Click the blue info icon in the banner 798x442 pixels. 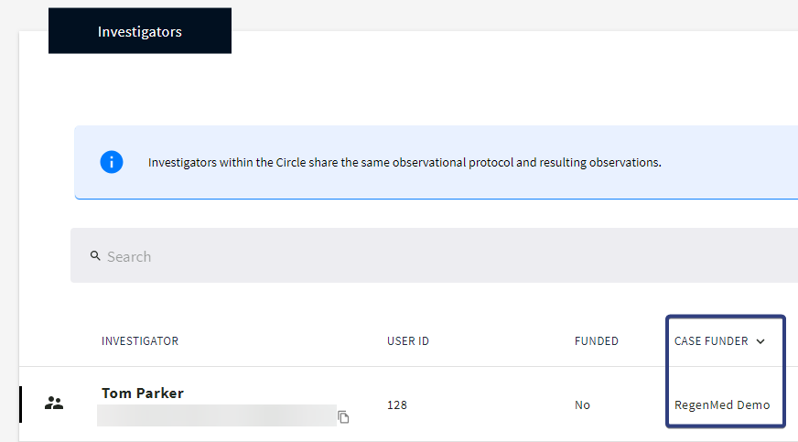(x=112, y=162)
